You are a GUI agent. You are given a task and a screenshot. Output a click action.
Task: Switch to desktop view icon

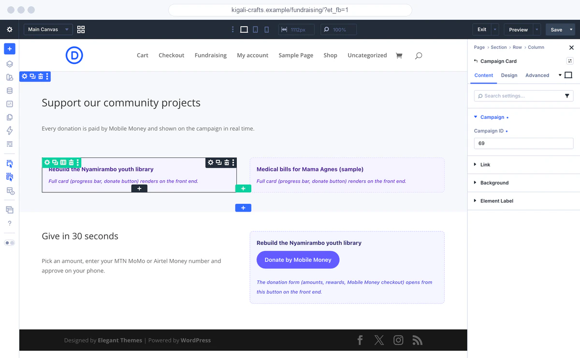[x=244, y=29]
